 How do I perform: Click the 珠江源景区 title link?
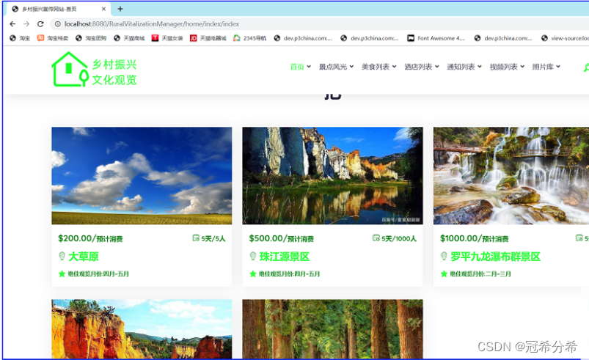pos(285,257)
